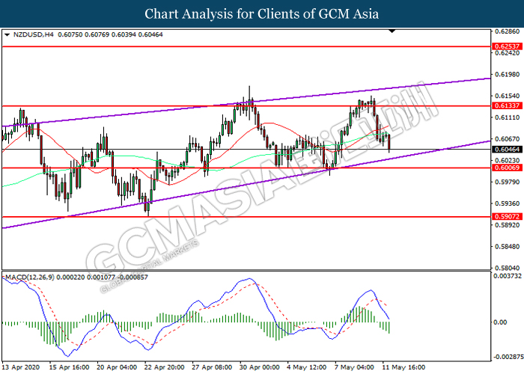Select the red 0.62537 price tag

(504, 46)
